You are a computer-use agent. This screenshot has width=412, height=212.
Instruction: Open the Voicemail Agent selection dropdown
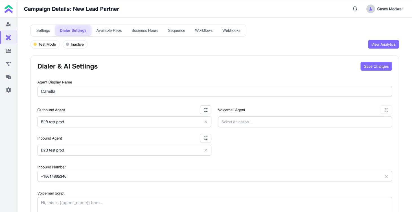[x=305, y=122]
